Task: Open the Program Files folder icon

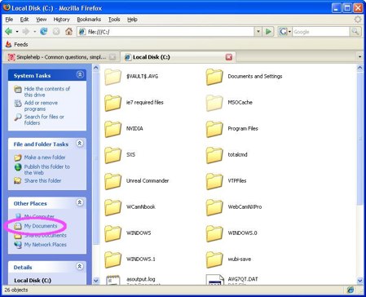Action: tap(214, 129)
